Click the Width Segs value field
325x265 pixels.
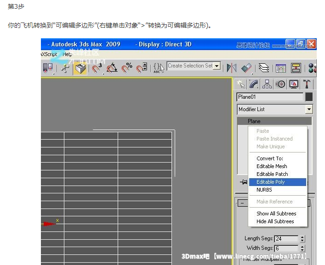[x=286, y=248]
